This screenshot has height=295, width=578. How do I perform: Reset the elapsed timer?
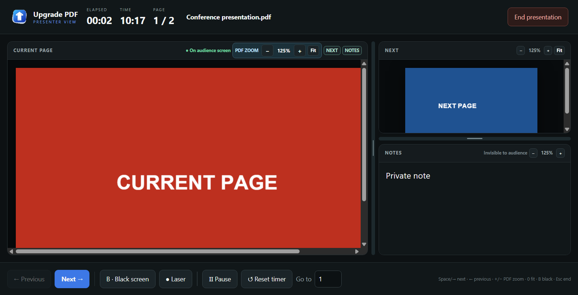click(x=267, y=279)
